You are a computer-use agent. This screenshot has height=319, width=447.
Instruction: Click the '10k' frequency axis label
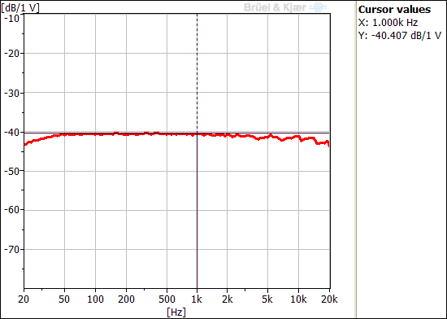click(x=299, y=299)
